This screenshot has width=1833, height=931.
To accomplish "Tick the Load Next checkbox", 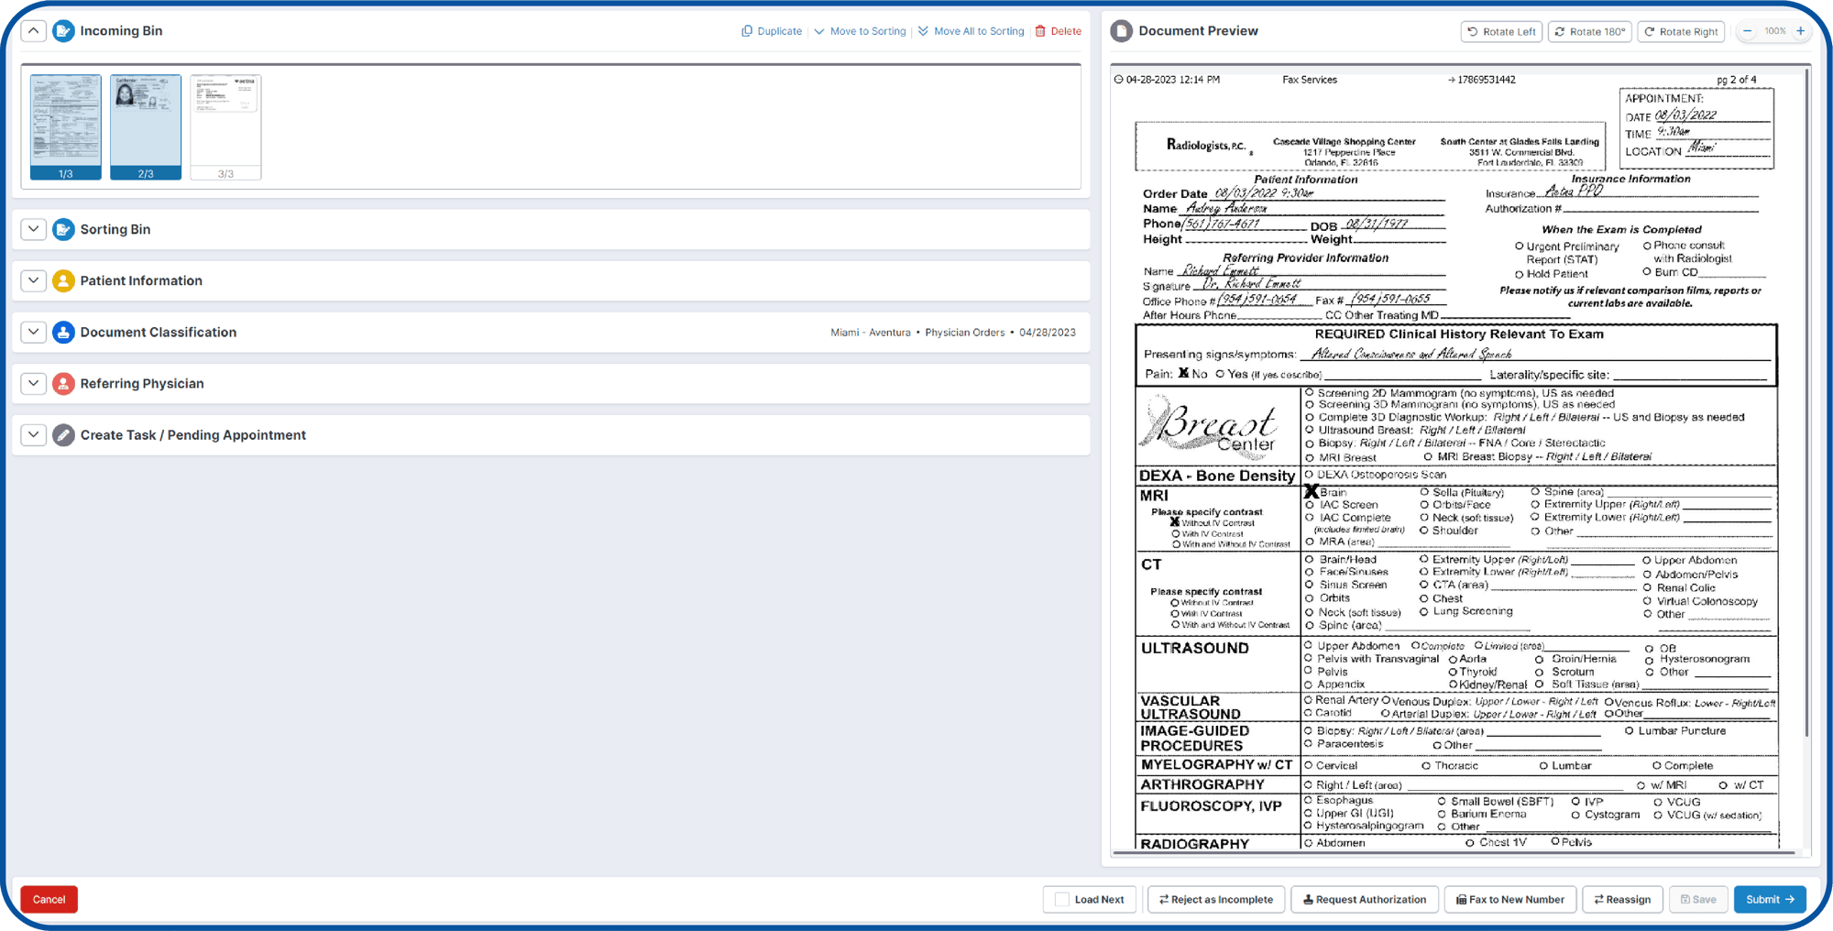I will pyautogui.click(x=1061, y=900).
